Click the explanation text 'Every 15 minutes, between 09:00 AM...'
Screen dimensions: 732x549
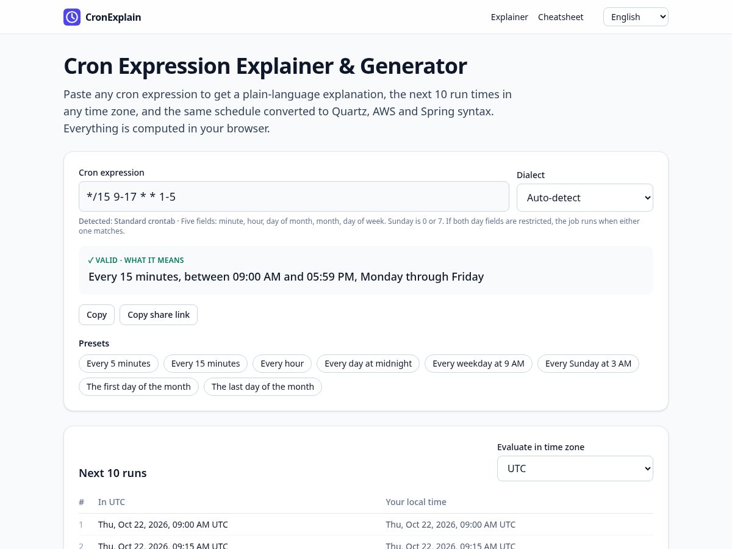click(286, 277)
